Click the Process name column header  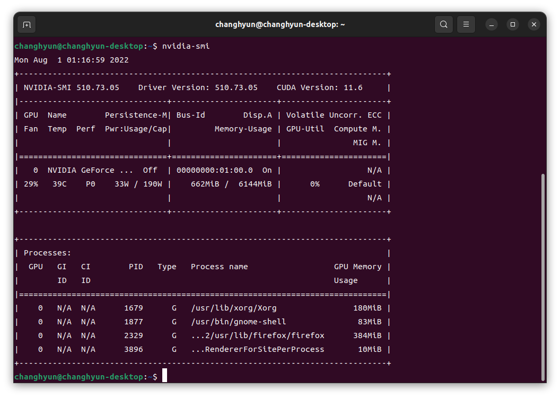pos(220,267)
